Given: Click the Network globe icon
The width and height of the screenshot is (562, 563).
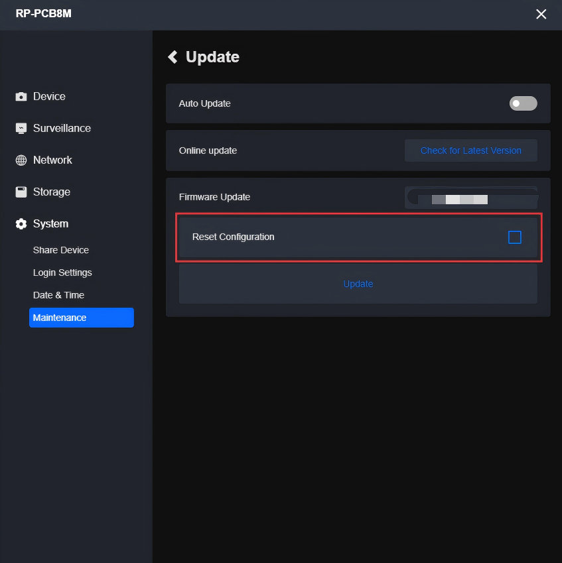Looking at the screenshot, I should [21, 160].
